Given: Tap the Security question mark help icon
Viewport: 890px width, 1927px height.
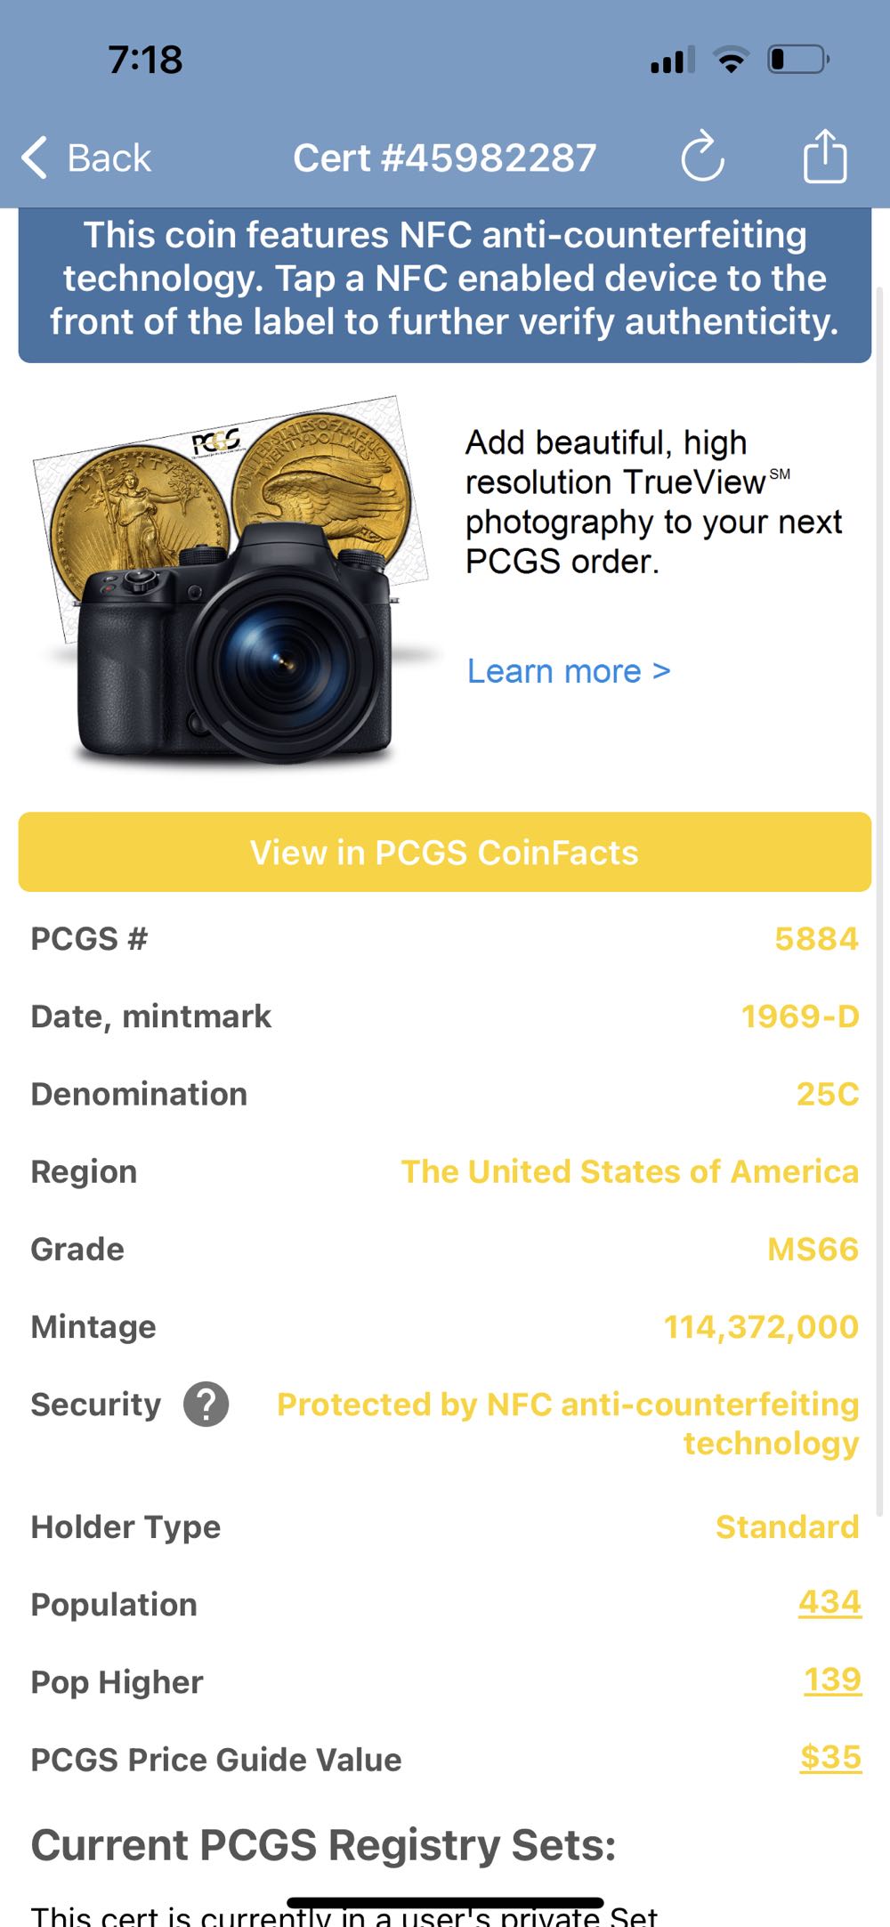Looking at the screenshot, I should coord(206,1405).
